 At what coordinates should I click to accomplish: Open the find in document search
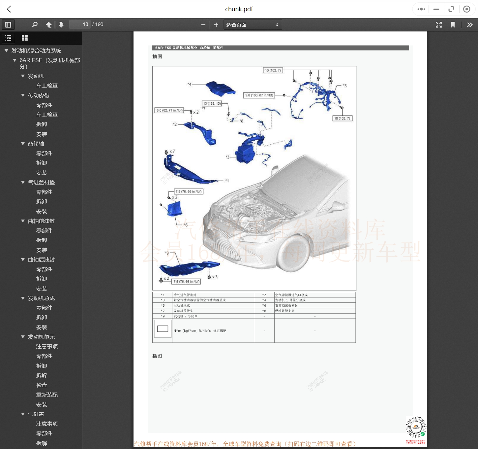point(35,25)
